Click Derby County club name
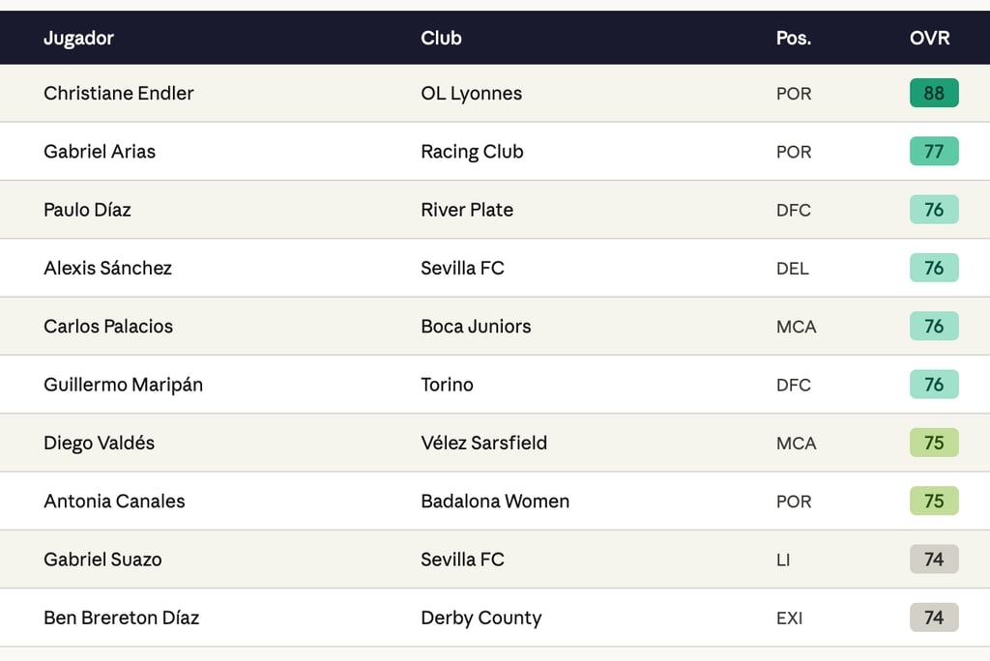The height and width of the screenshot is (661, 990). pyautogui.click(x=480, y=618)
